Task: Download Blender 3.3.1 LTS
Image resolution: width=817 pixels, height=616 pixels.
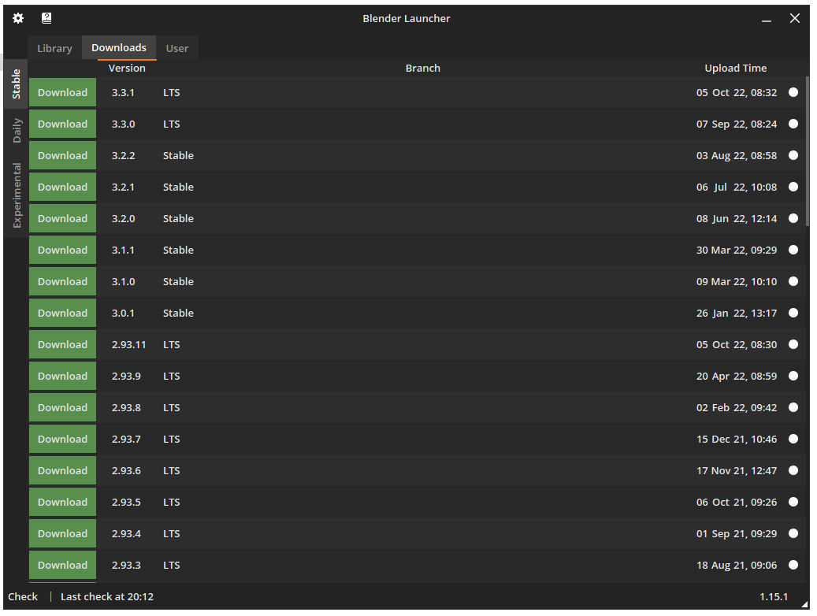Action: (x=62, y=93)
